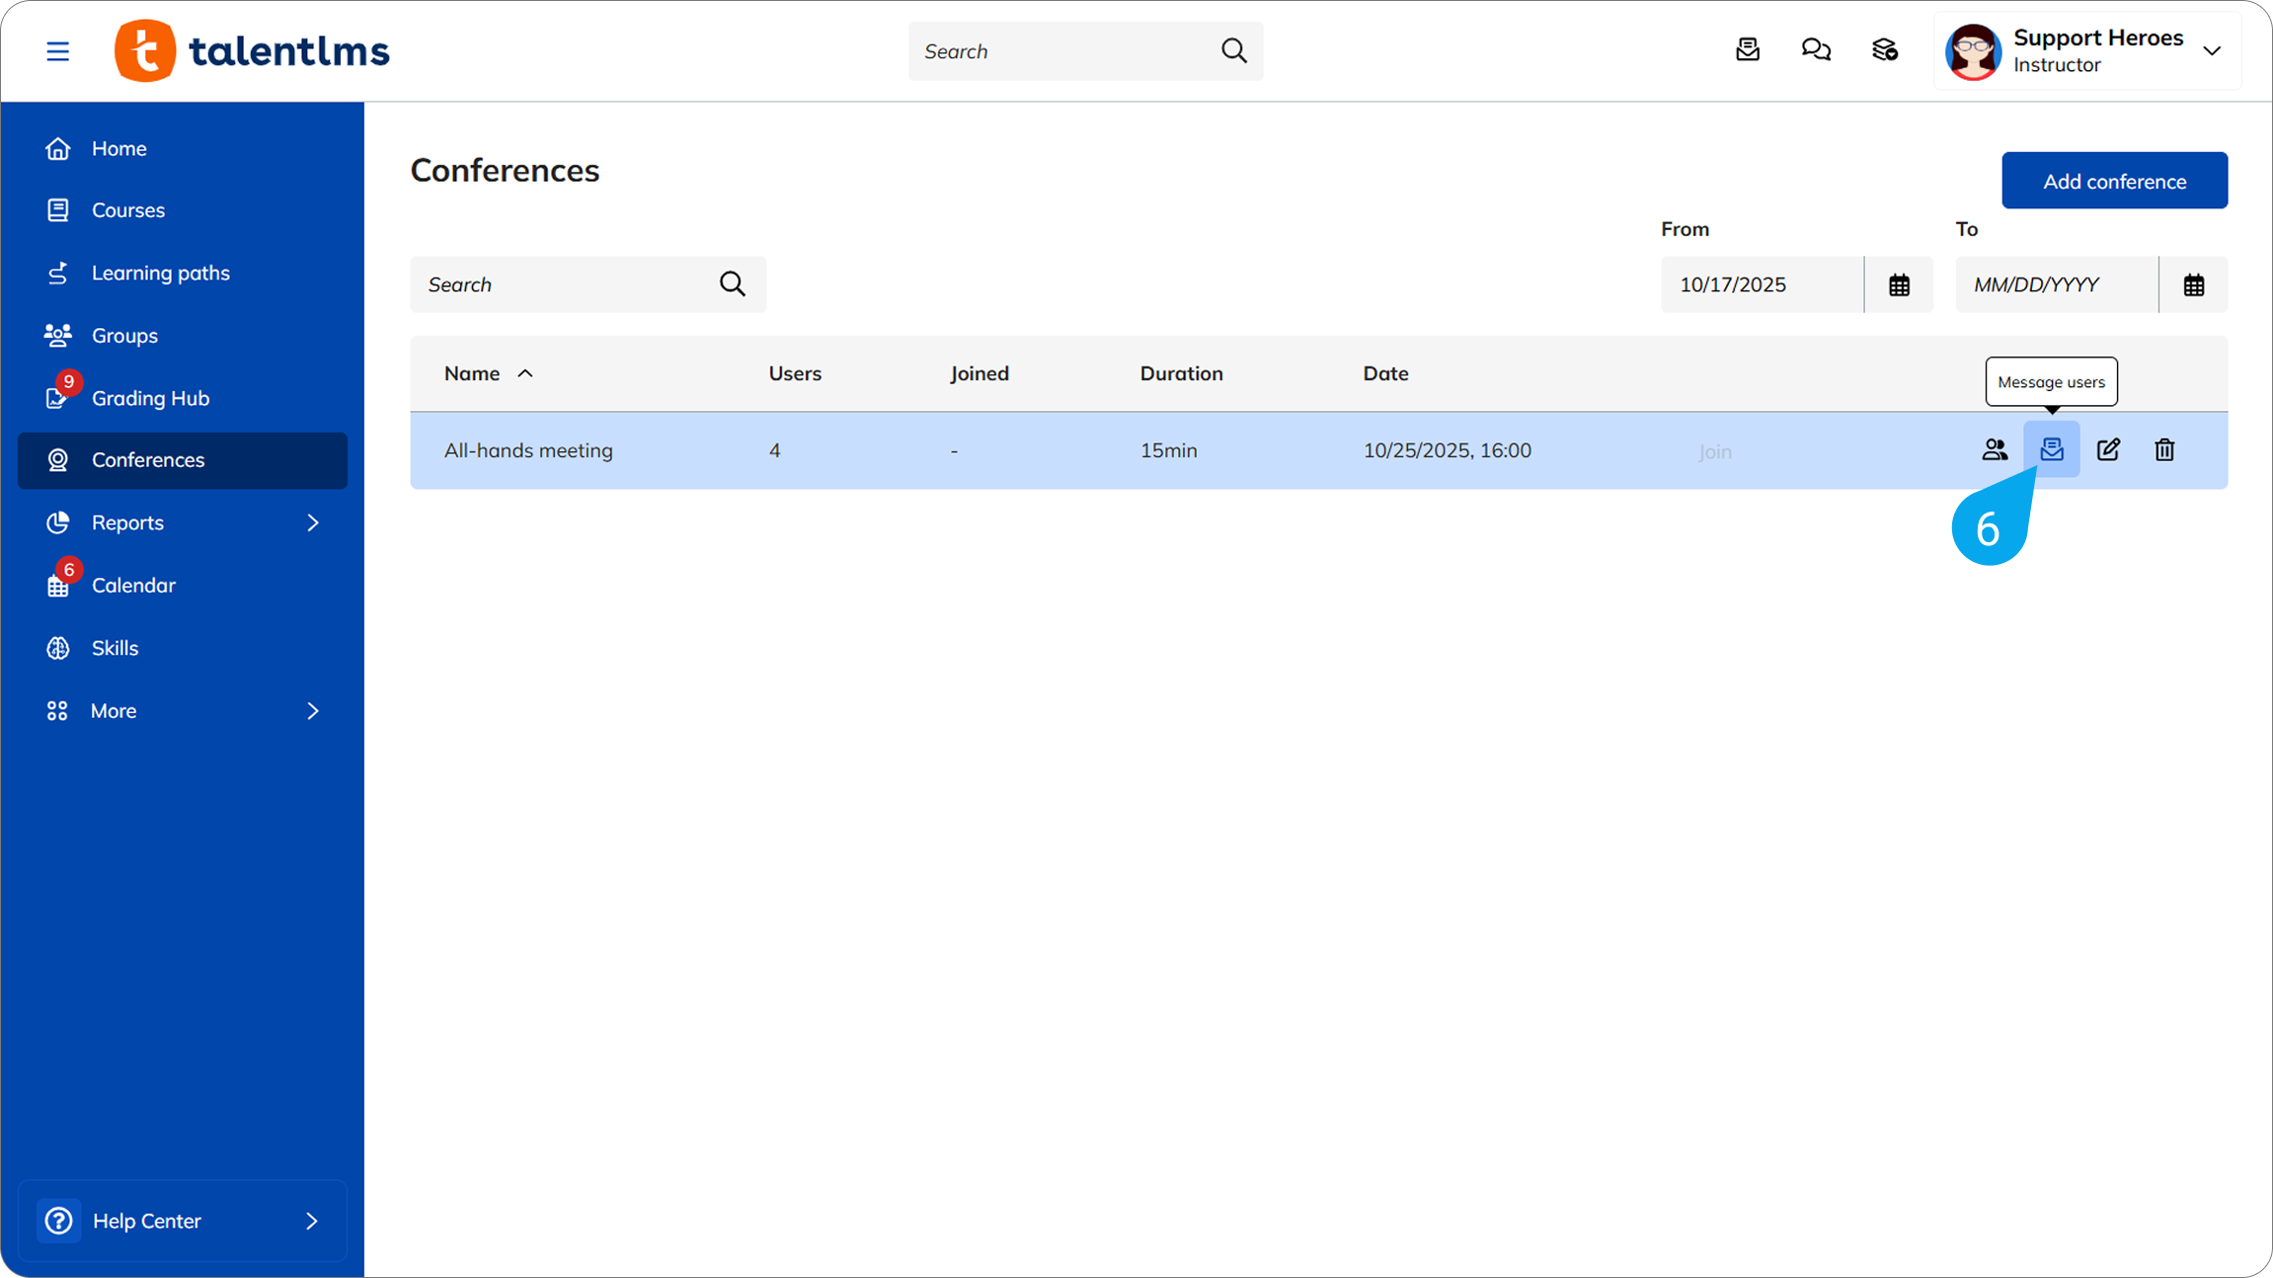Image resolution: width=2273 pixels, height=1278 pixels.
Task: Click the Message users envelope icon
Action: (2051, 449)
